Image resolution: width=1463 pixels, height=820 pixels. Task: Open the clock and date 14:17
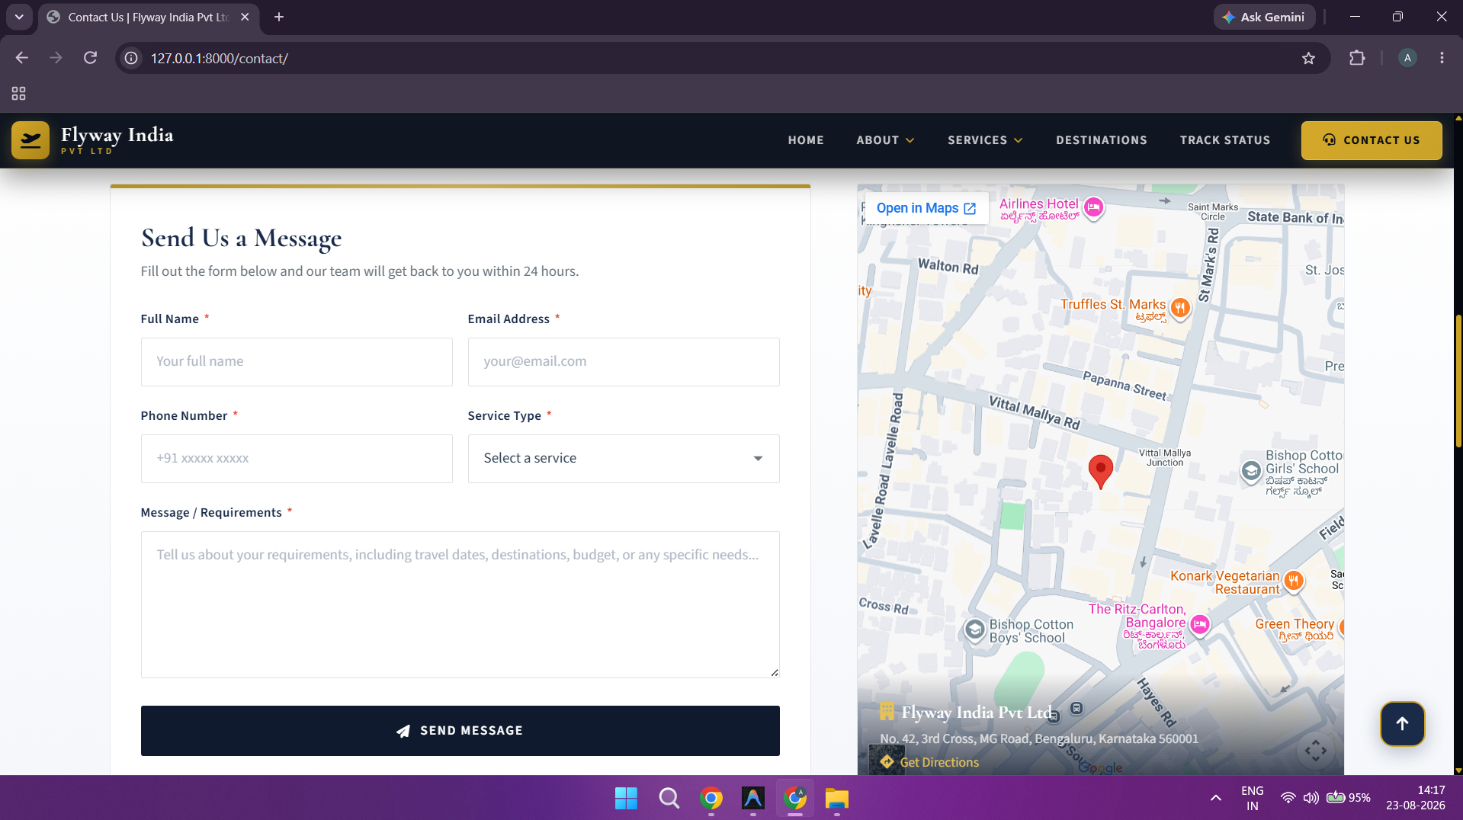1415,798
